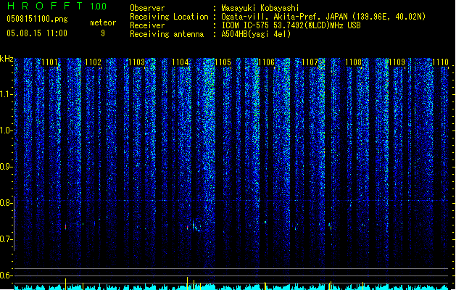Click the 1103 time marker
456x290 pixels.
click(137, 62)
